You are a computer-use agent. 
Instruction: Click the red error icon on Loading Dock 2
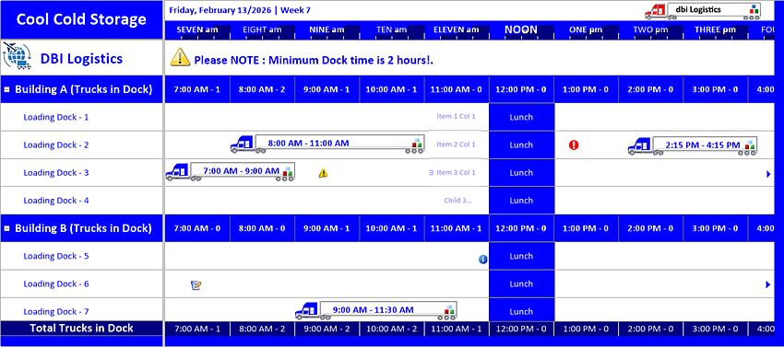pos(574,145)
